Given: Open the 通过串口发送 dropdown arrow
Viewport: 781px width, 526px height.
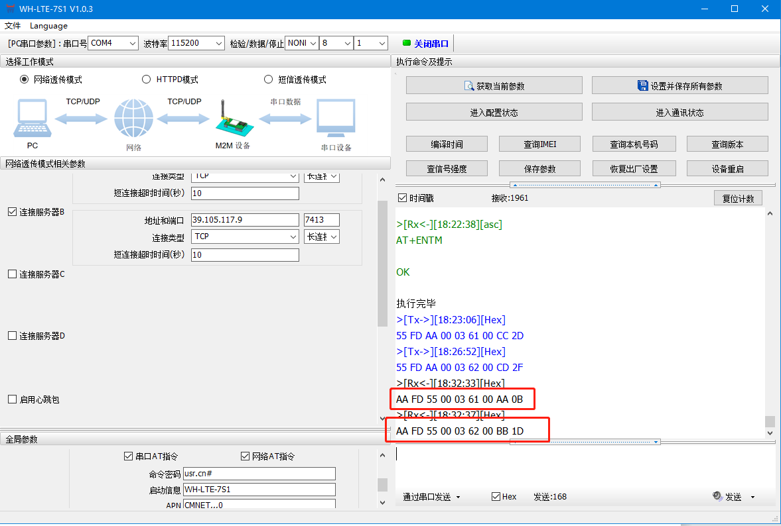Looking at the screenshot, I should coord(458,497).
